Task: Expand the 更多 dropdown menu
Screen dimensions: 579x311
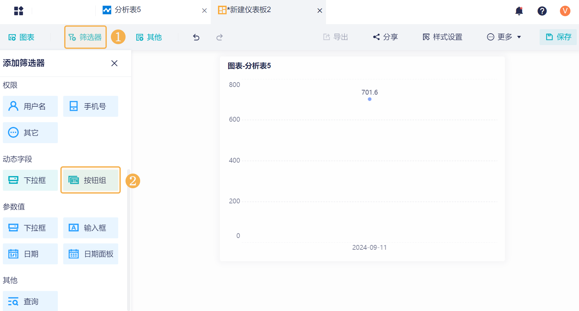Action: pyautogui.click(x=504, y=37)
